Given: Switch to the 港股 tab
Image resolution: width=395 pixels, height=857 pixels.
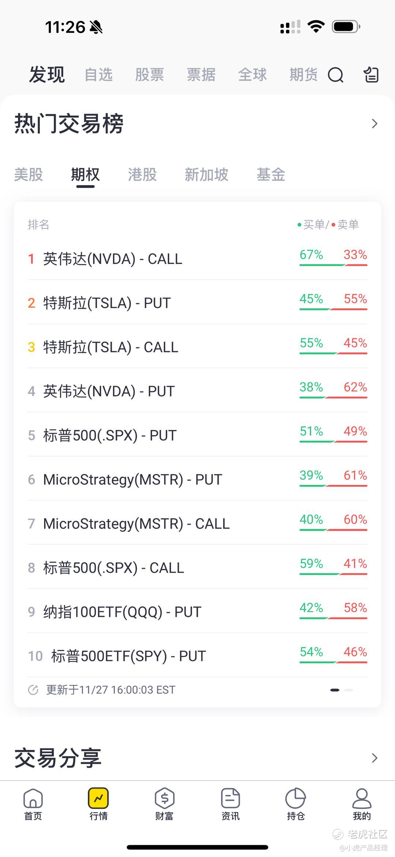Looking at the screenshot, I should (142, 175).
